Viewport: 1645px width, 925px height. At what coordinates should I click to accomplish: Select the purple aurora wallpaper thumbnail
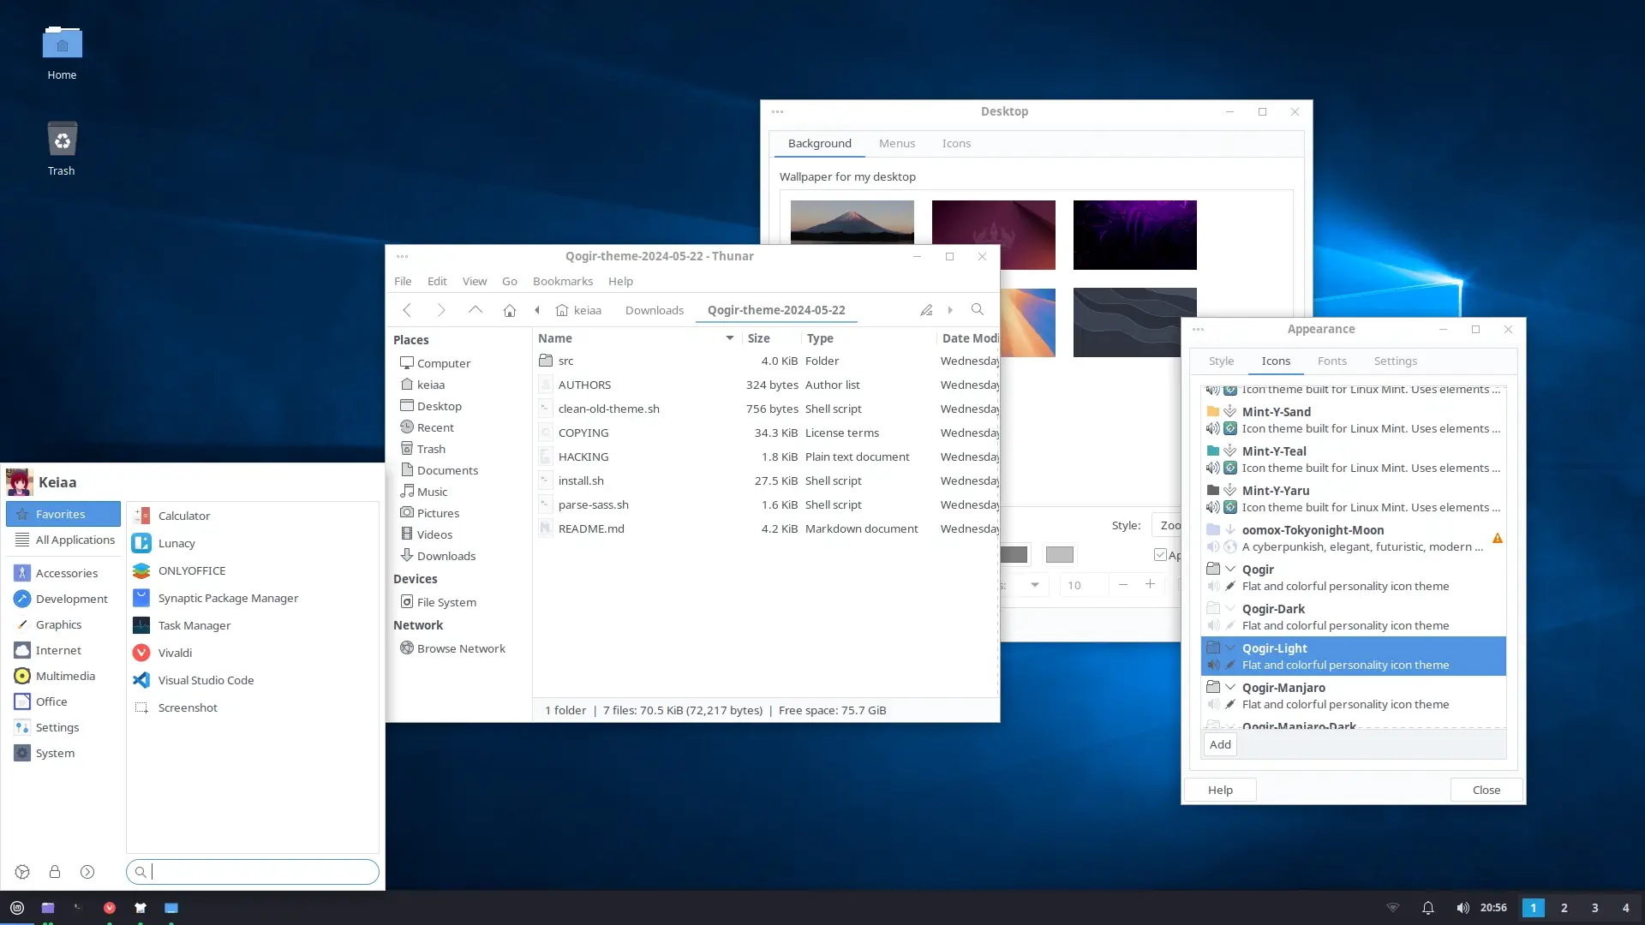pyautogui.click(x=1134, y=235)
